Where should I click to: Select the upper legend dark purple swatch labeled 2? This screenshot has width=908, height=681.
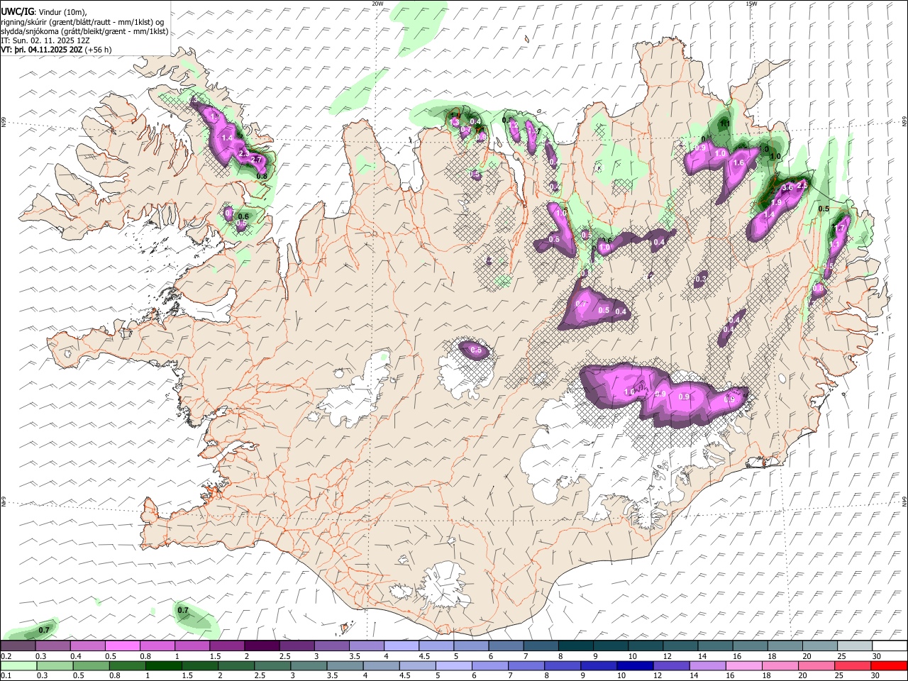point(261,646)
